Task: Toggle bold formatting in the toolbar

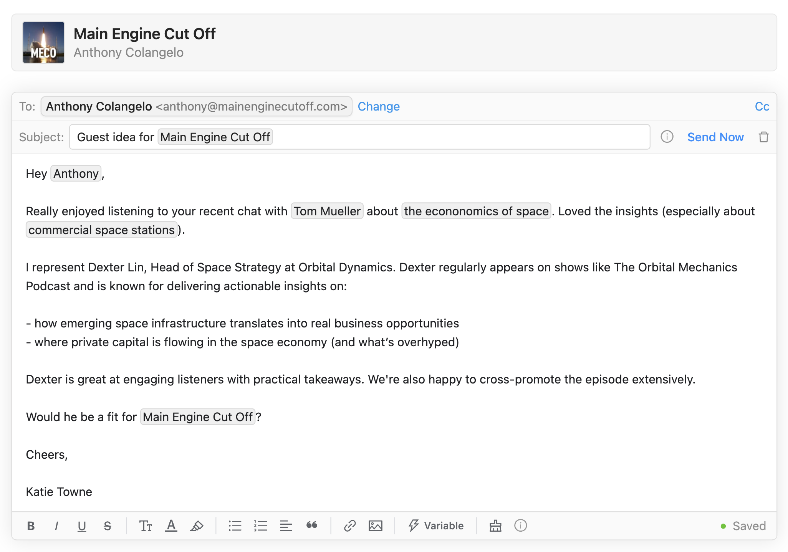Action: point(31,526)
